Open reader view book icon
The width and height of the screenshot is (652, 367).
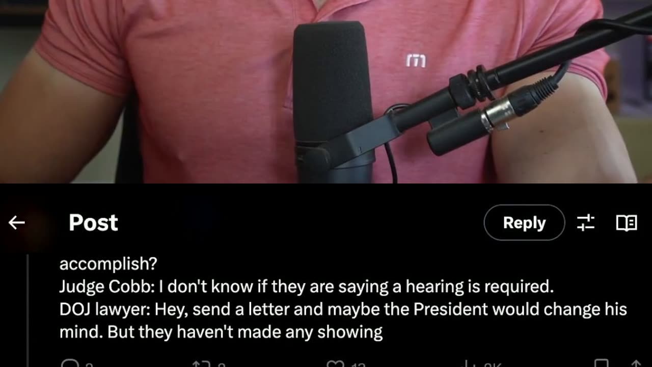pyautogui.click(x=627, y=223)
